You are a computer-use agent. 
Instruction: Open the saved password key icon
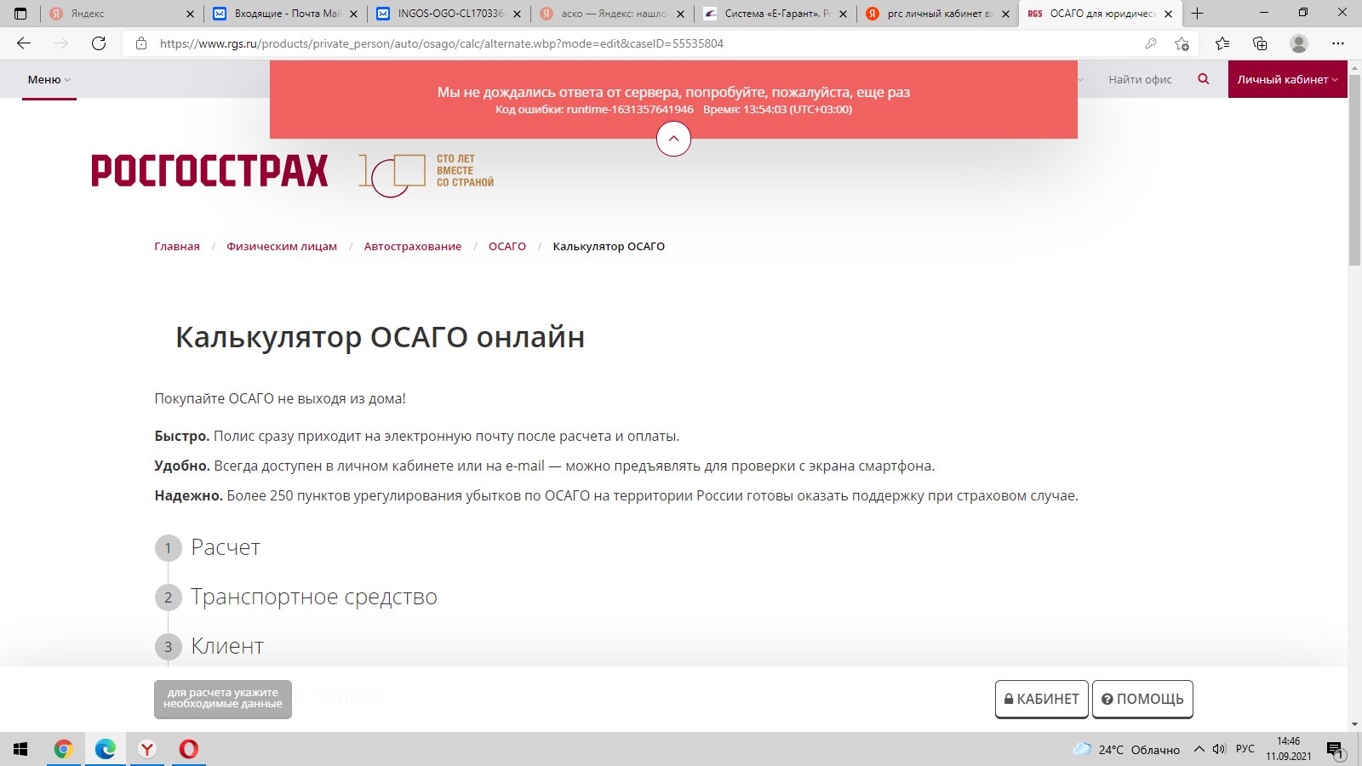pos(1151,43)
